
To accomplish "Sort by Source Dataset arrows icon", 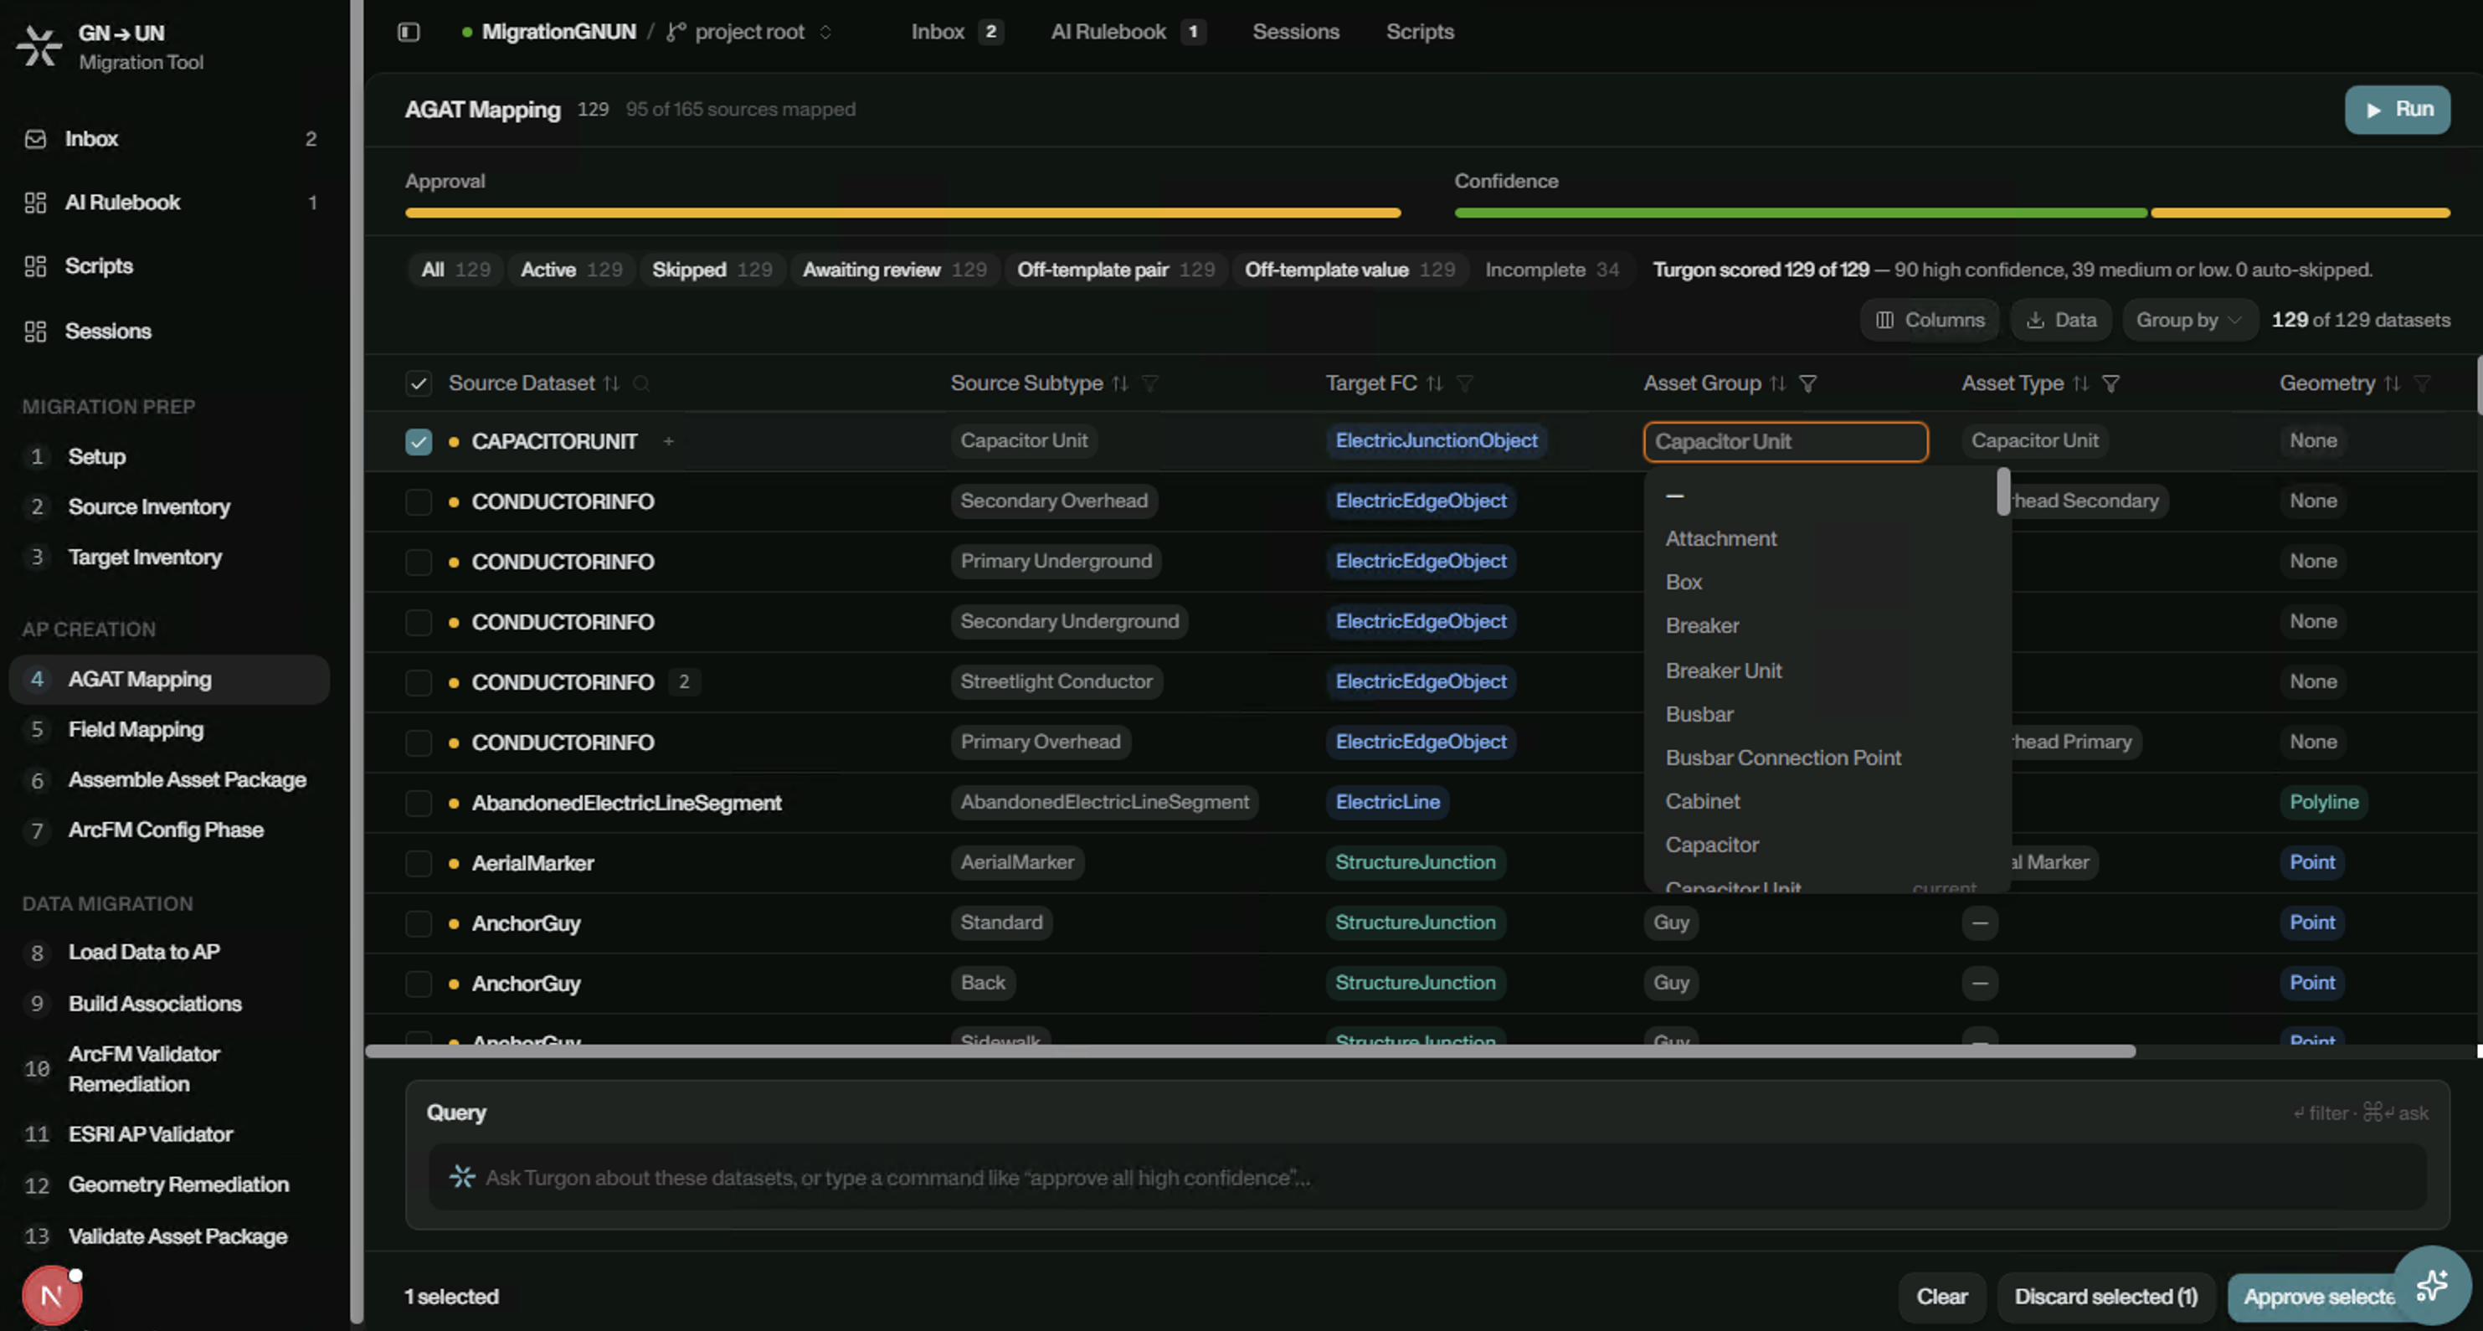I will [x=611, y=383].
